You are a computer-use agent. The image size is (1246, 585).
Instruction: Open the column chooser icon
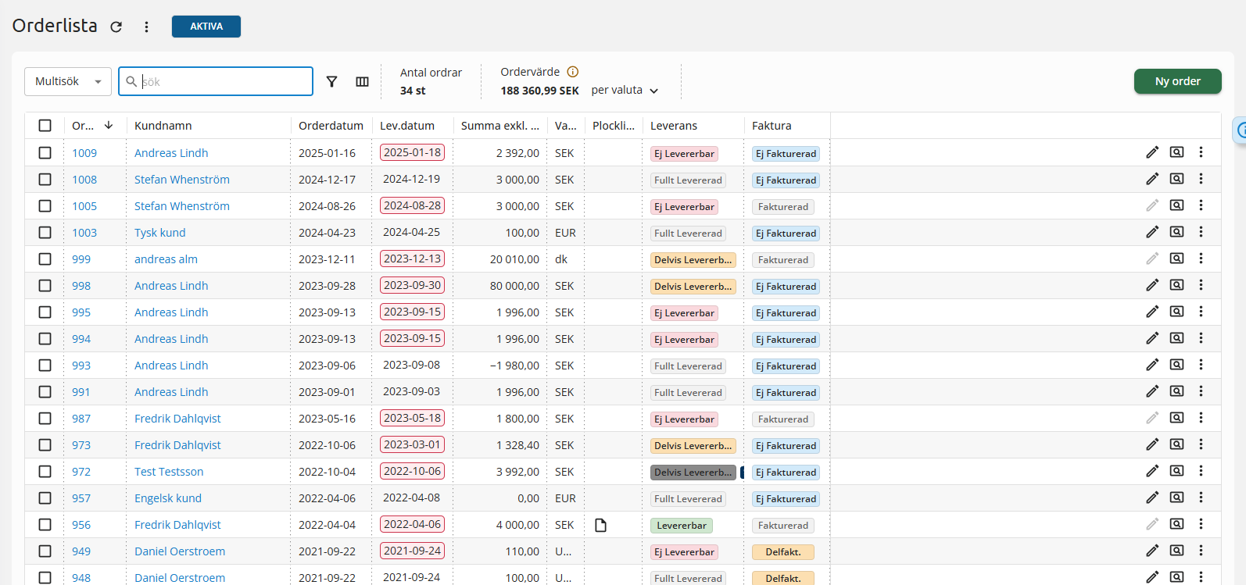point(362,81)
